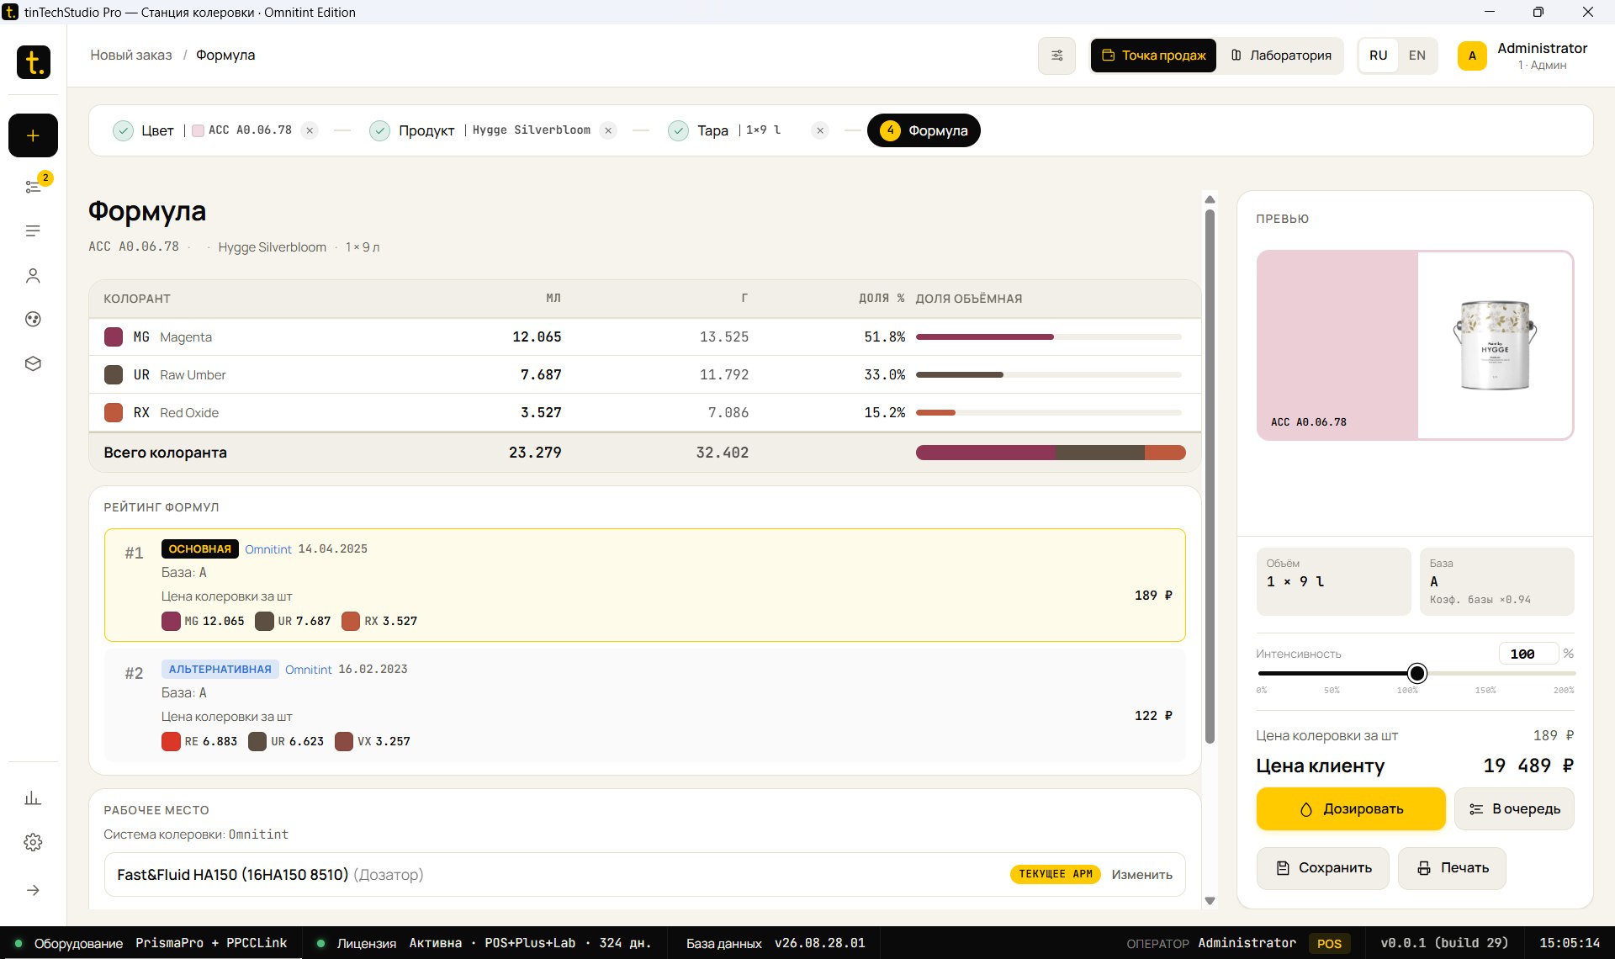This screenshot has width=1615, height=959.
Task: Click the MG swatch in formula #1
Action: pyautogui.click(x=171, y=622)
